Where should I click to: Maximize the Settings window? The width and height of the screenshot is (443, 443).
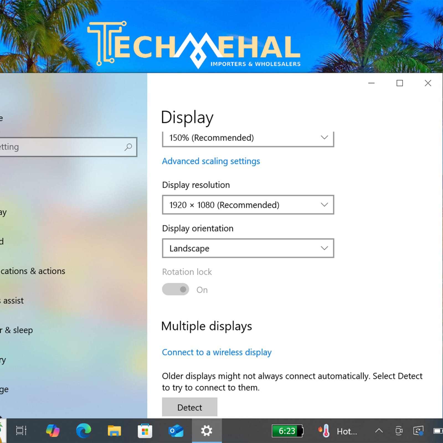pyautogui.click(x=400, y=83)
